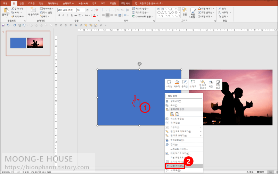Open the Section (구역) dropdown
The width and height of the screenshot is (278, 174).
[x=45, y=16]
